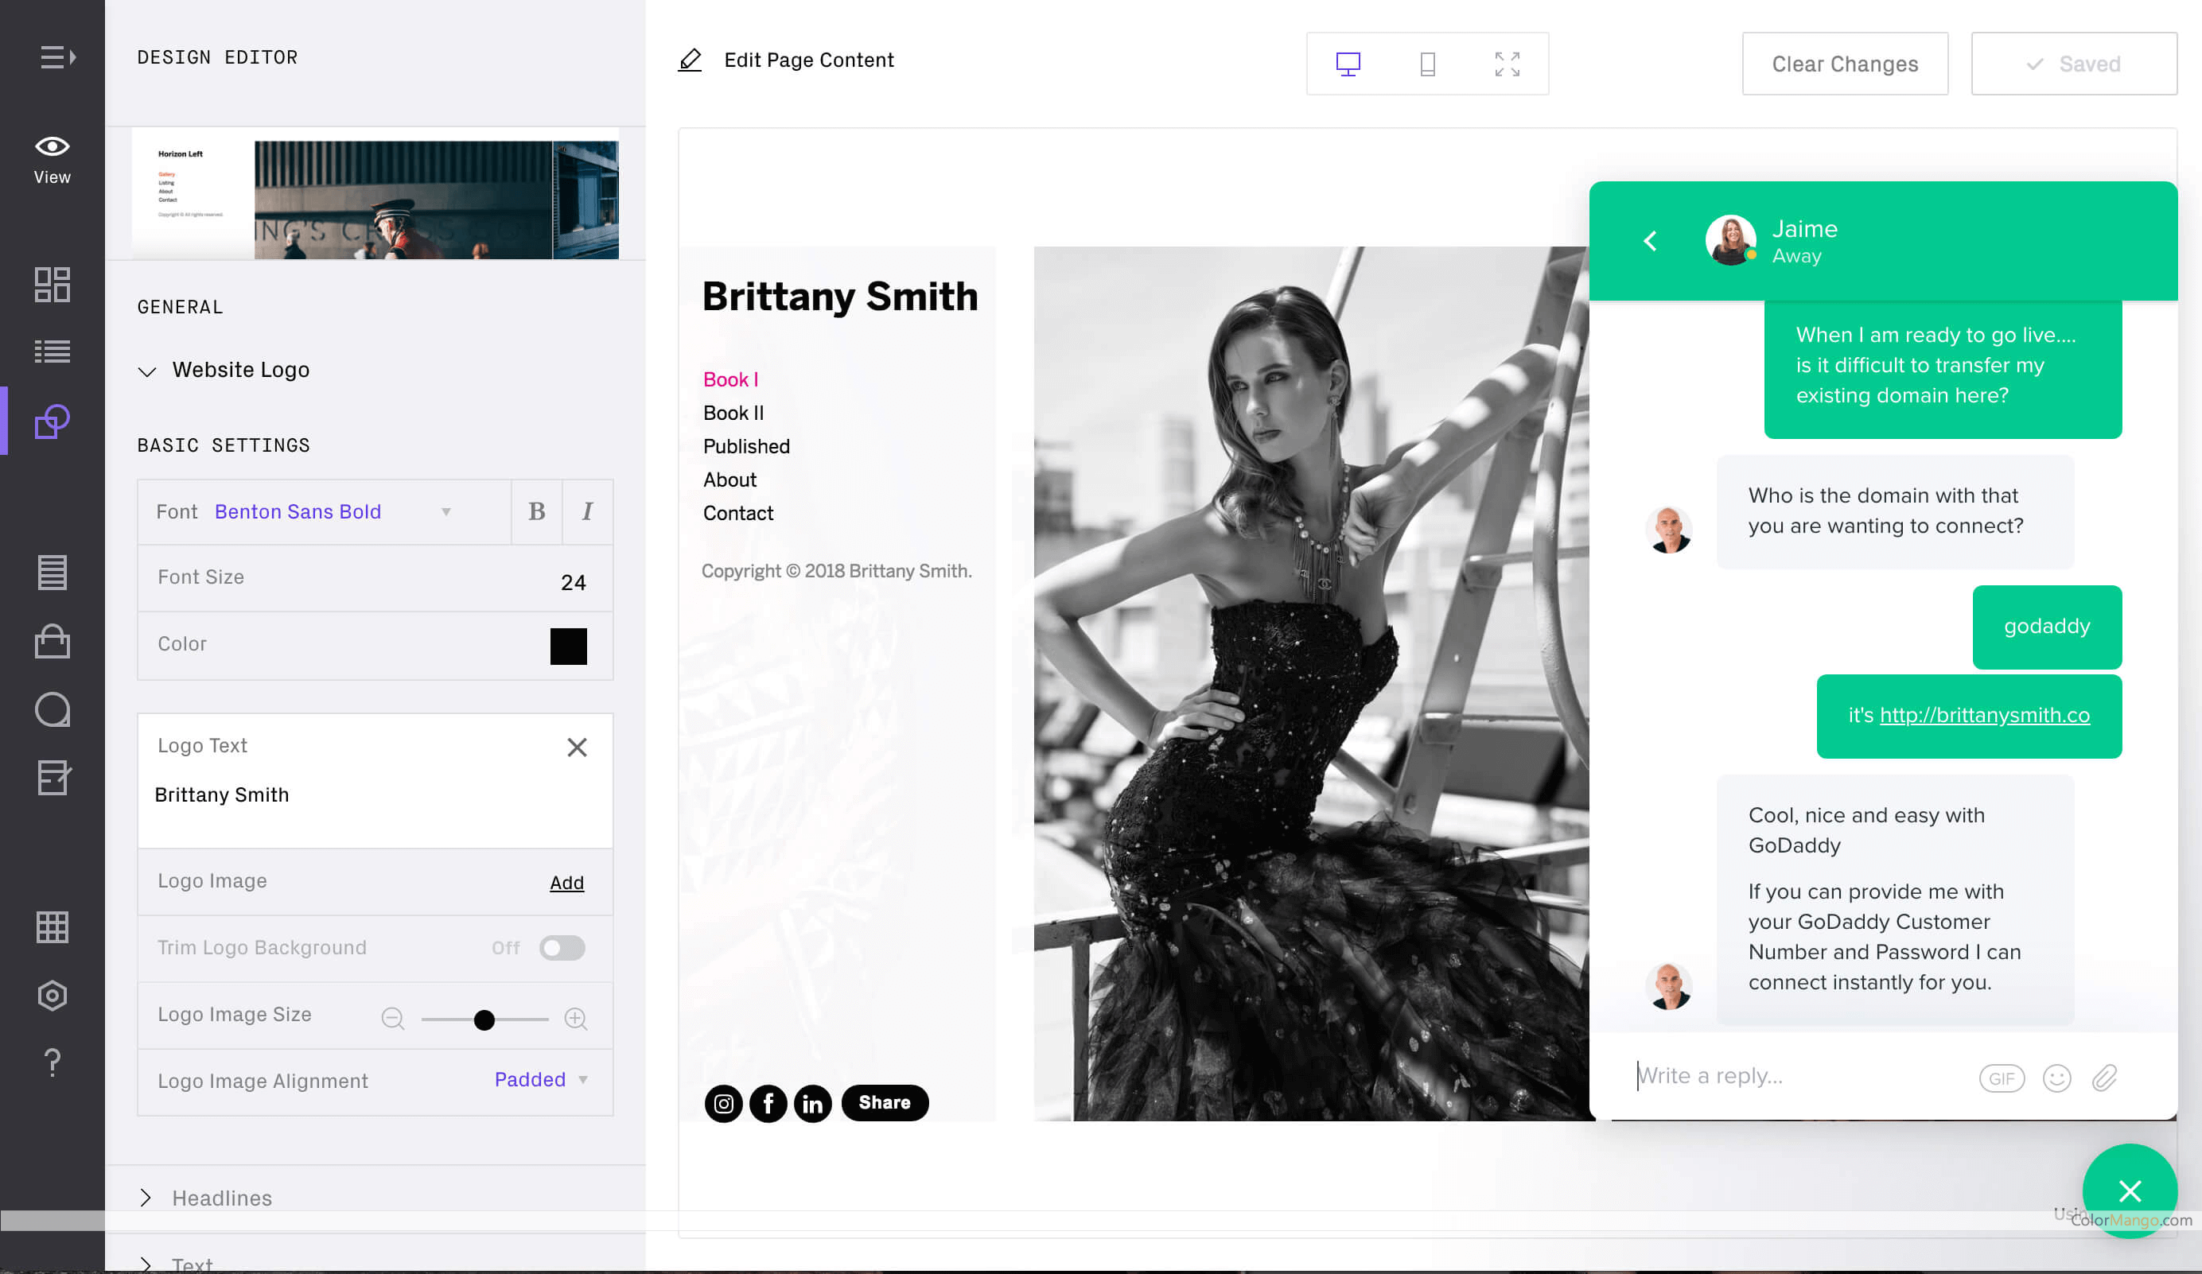Open the help question mark icon
This screenshot has height=1274, width=2202.
pyautogui.click(x=53, y=1062)
